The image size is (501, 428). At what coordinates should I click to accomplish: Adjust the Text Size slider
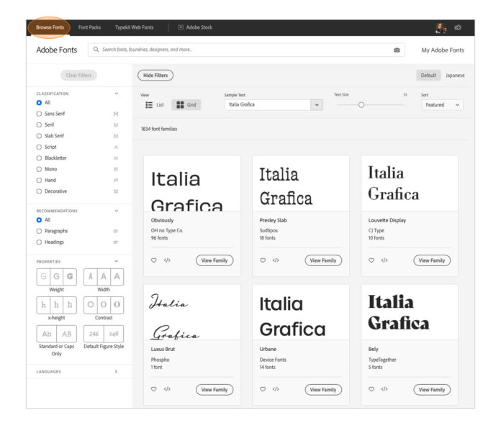361,105
